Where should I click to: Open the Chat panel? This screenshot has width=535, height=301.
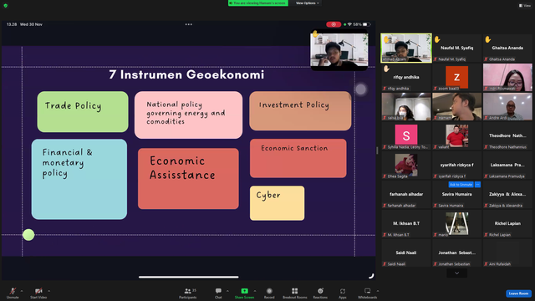click(x=218, y=293)
